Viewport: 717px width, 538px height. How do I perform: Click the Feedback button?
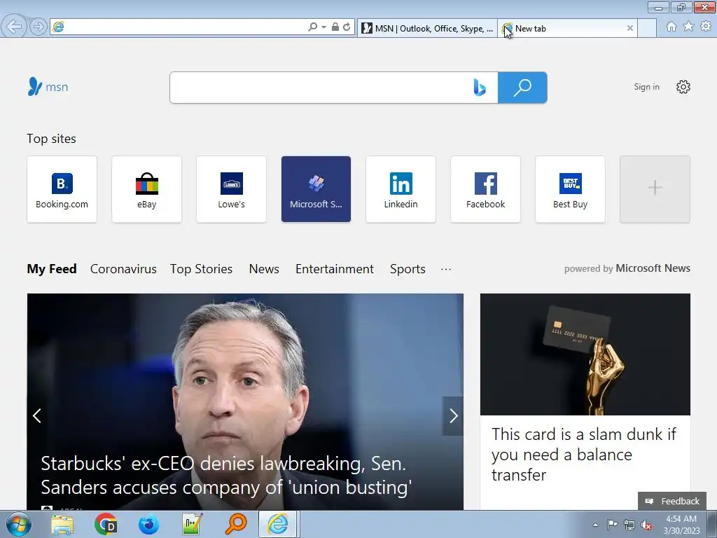[x=672, y=501]
